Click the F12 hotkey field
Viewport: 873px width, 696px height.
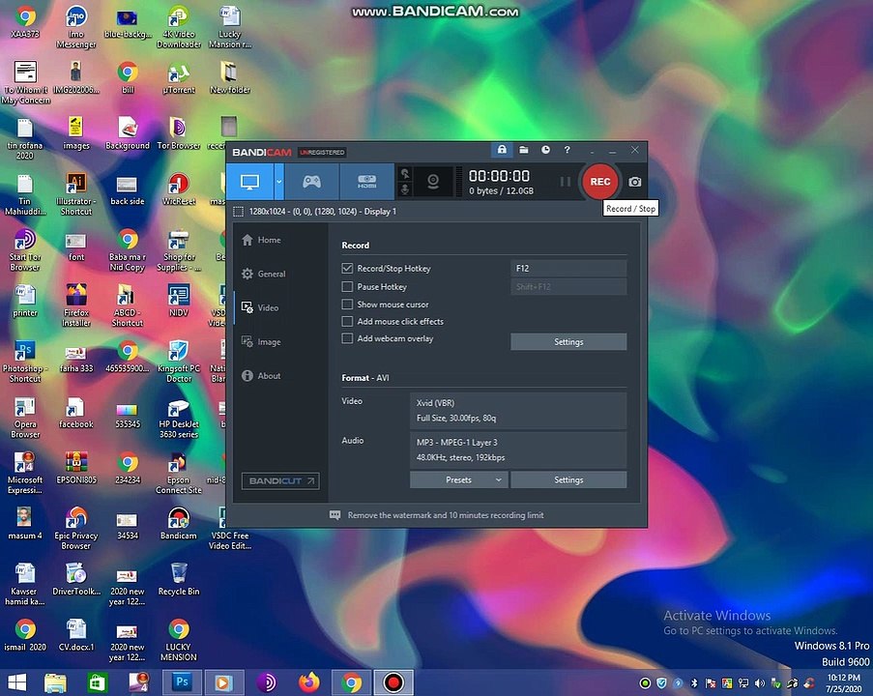(x=568, y=269)
